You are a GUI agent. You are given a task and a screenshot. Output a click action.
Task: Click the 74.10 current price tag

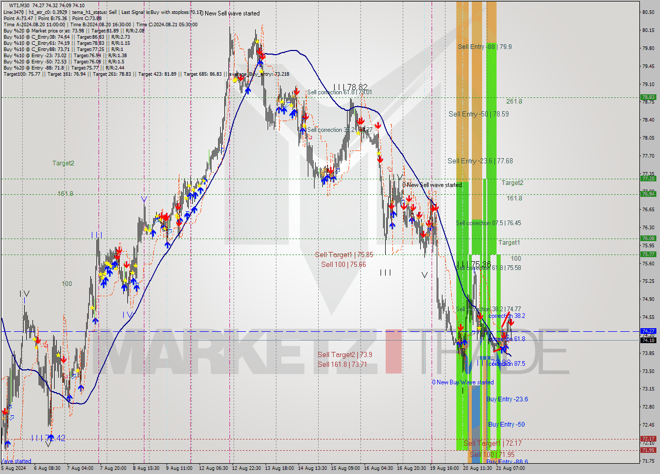point(648,340)
